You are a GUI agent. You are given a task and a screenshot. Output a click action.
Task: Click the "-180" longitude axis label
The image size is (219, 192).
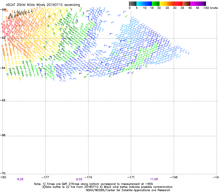[3, 177]
